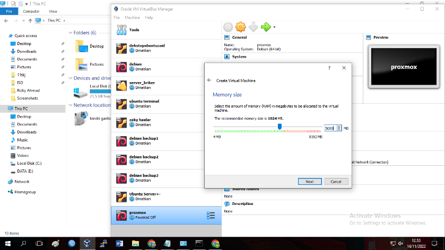This screenshot has height=250, width=445.
Task: Select Music under This PC
Action: (22, 140)
